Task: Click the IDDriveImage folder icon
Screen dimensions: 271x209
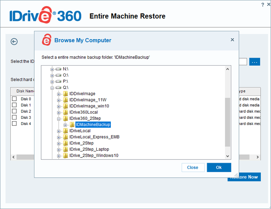Action: [x=65, y=94]
